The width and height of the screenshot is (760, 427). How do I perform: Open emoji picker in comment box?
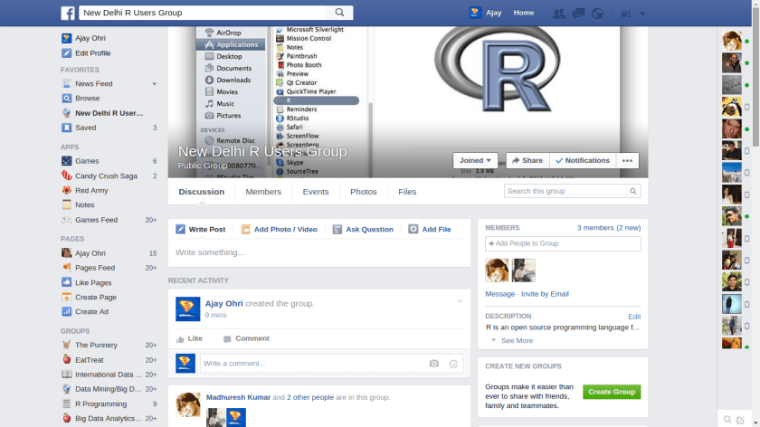(x=453, y=364)
